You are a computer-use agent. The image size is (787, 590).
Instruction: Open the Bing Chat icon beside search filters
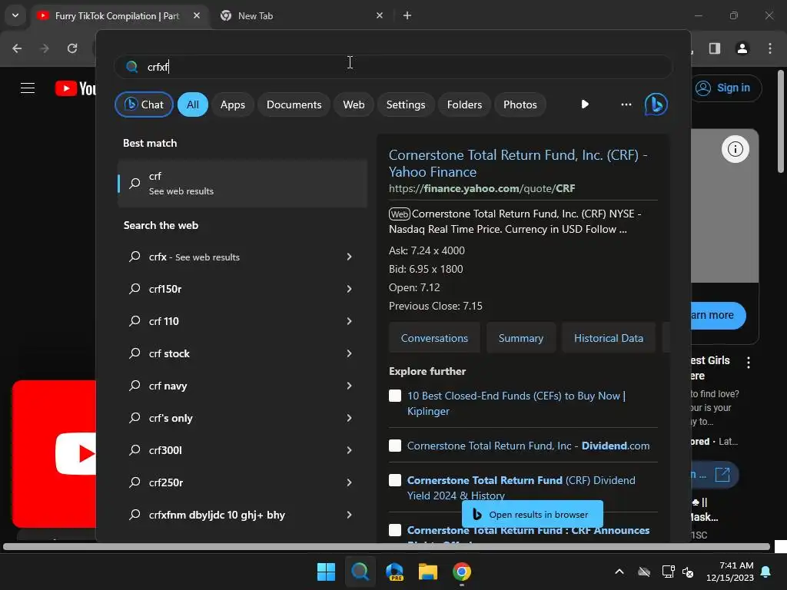pyautogui.click(x=656, y=104)
